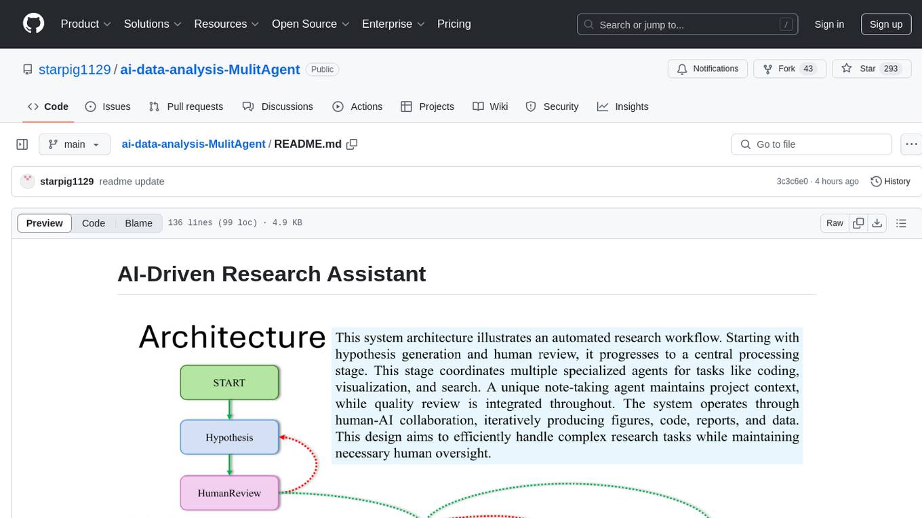922x518 pixels.
Task: Open commit 3c3c6e0
Action: 793,182
